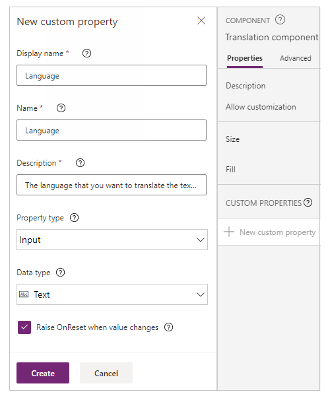Open the Data type Text dropdown
This screenshot has height=398, width=330.
[112, 294]
